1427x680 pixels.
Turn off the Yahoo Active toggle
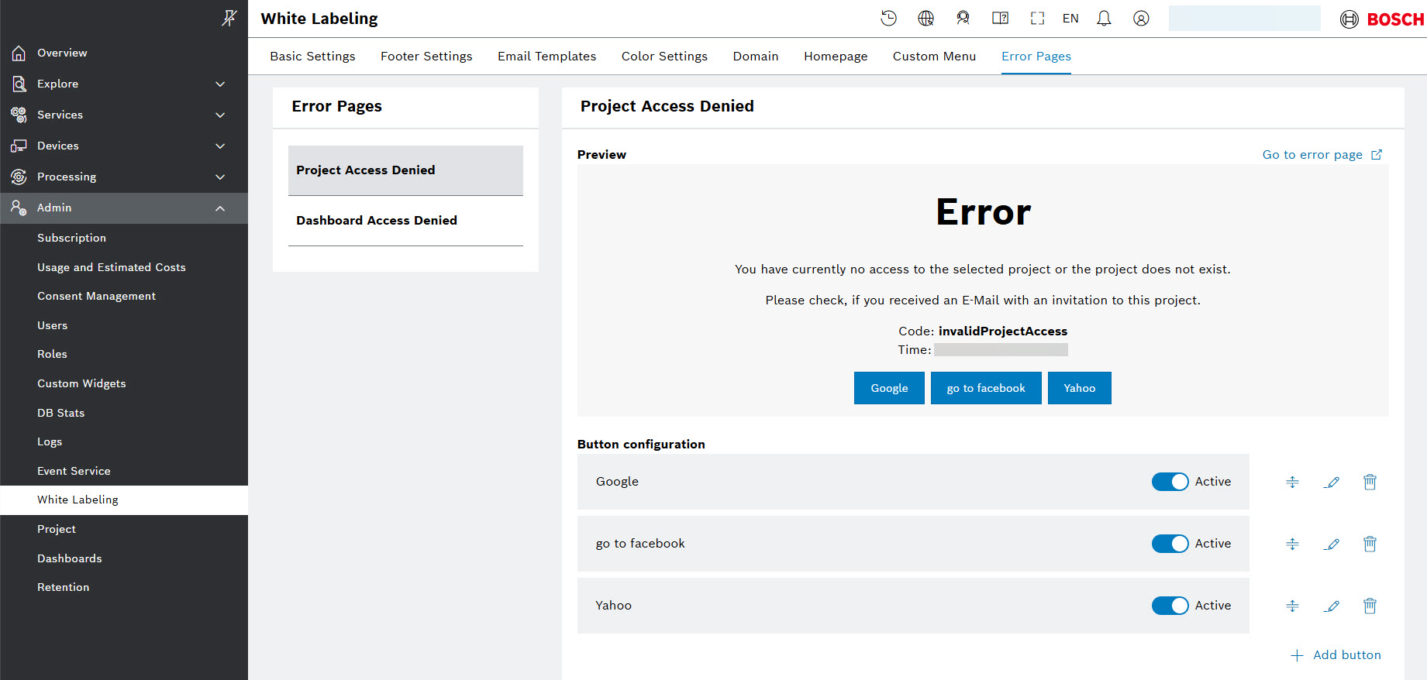1170,606
